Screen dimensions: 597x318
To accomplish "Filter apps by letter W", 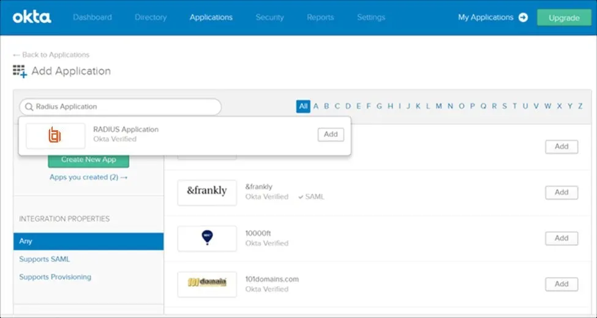I will click(x=548, y=106).
